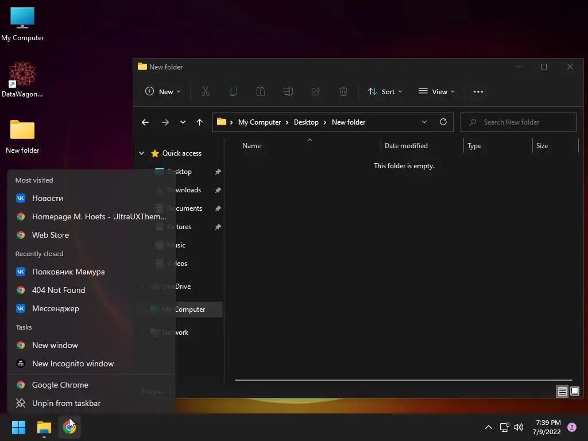This screenshot has width=588, height=441.
Task: Expand chevron after Desktop breadcrumb
Action: point(325,122)
